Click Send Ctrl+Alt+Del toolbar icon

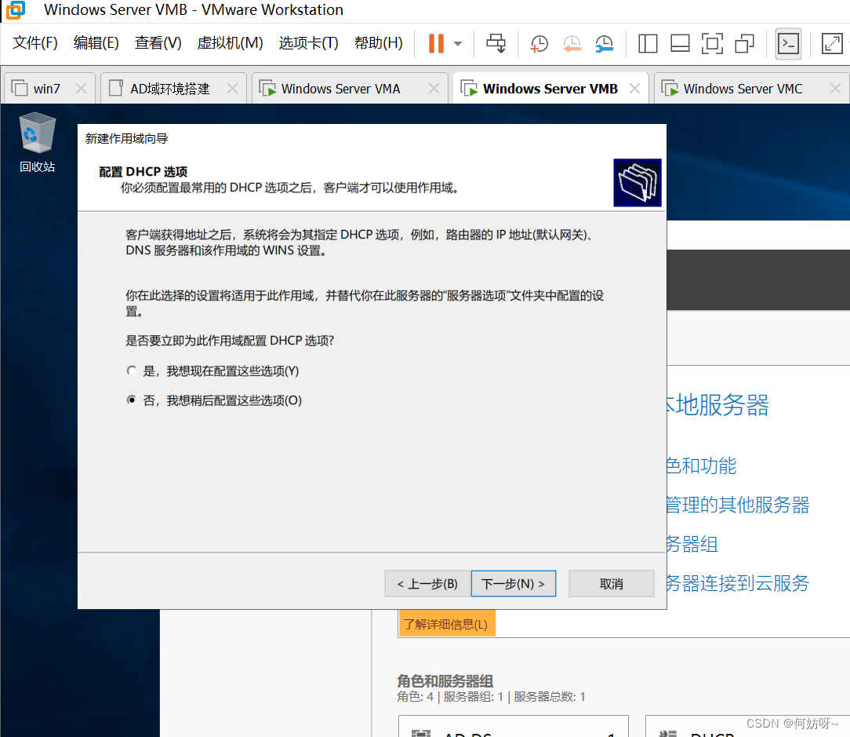[x=496, y=43]
